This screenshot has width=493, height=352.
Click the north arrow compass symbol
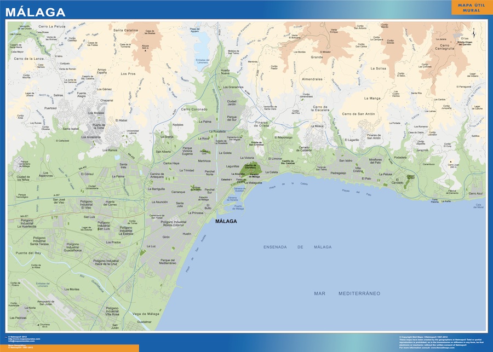(474, 33)
